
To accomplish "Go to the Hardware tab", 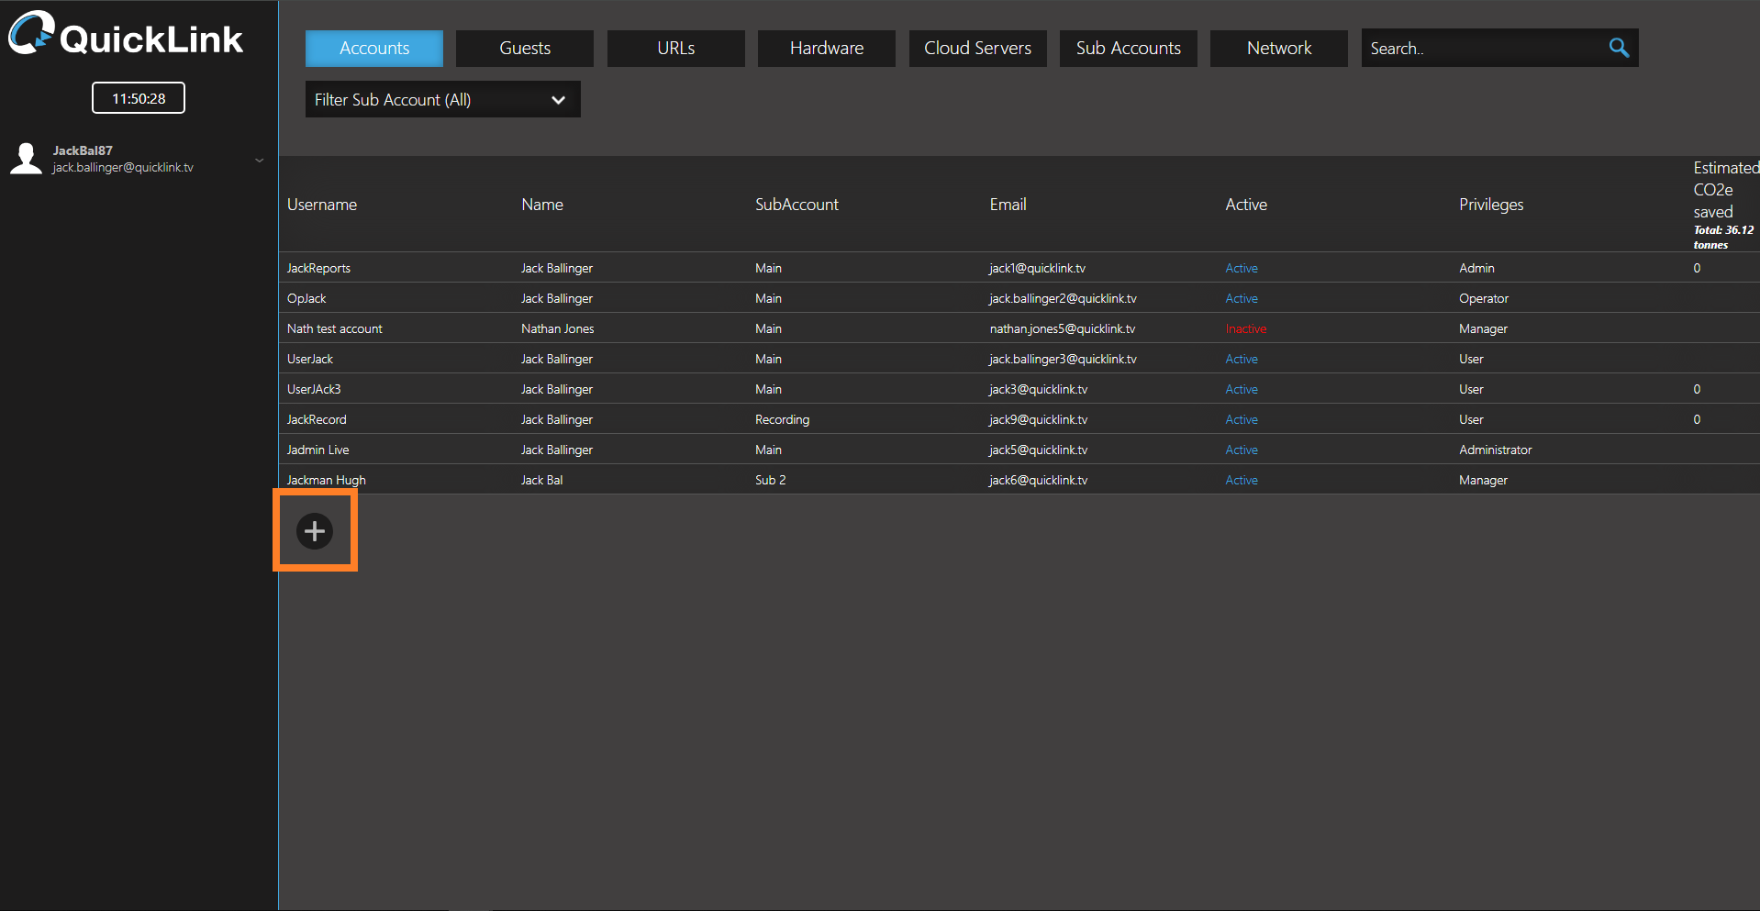I will coord(826,49).
